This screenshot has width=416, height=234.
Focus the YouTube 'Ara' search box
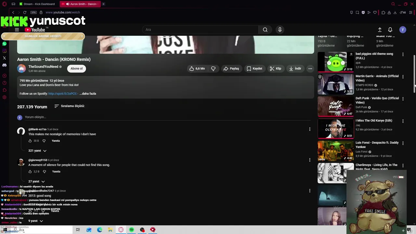[x=200, y=30]
